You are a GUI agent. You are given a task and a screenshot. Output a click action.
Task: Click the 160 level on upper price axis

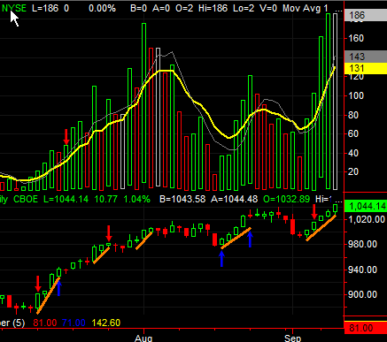point(356,38)
